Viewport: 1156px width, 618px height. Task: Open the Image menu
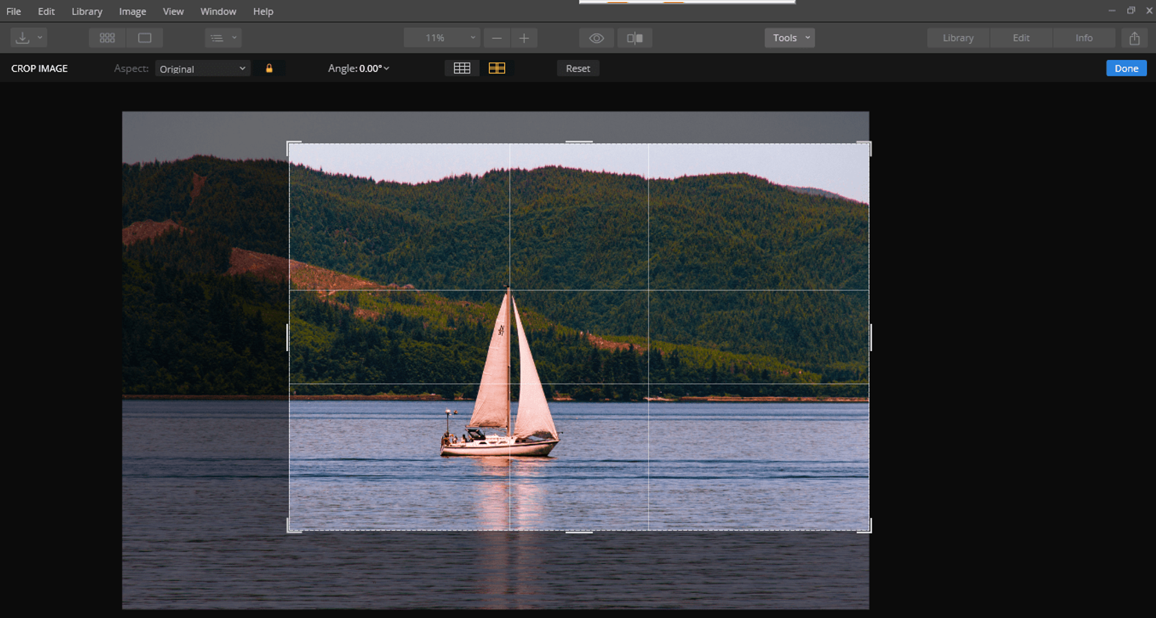pyautogui.click(x=132, y=11)
